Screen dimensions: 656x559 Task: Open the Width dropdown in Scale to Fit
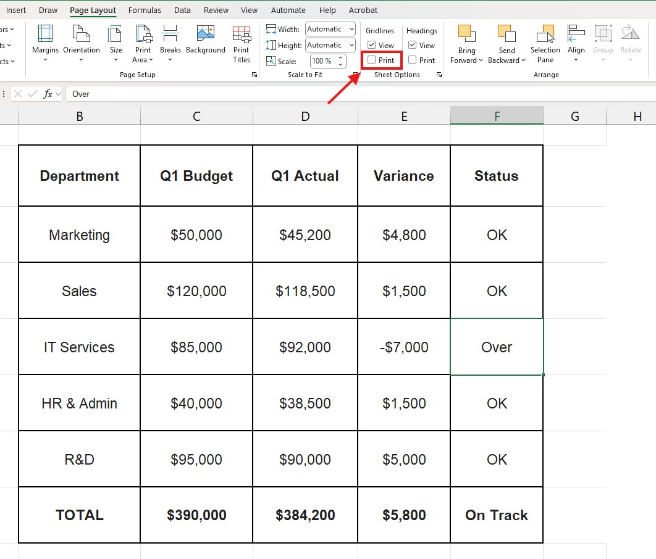pos(351,29)
